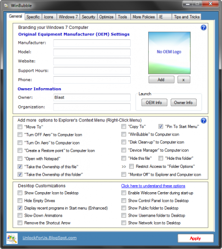The image size is (222, 249).
Task: Launch the OEM Info button
Action: 154,103
